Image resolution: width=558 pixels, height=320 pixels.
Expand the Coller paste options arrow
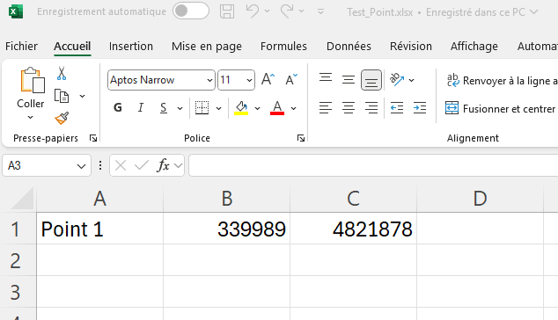click(30, 117)
